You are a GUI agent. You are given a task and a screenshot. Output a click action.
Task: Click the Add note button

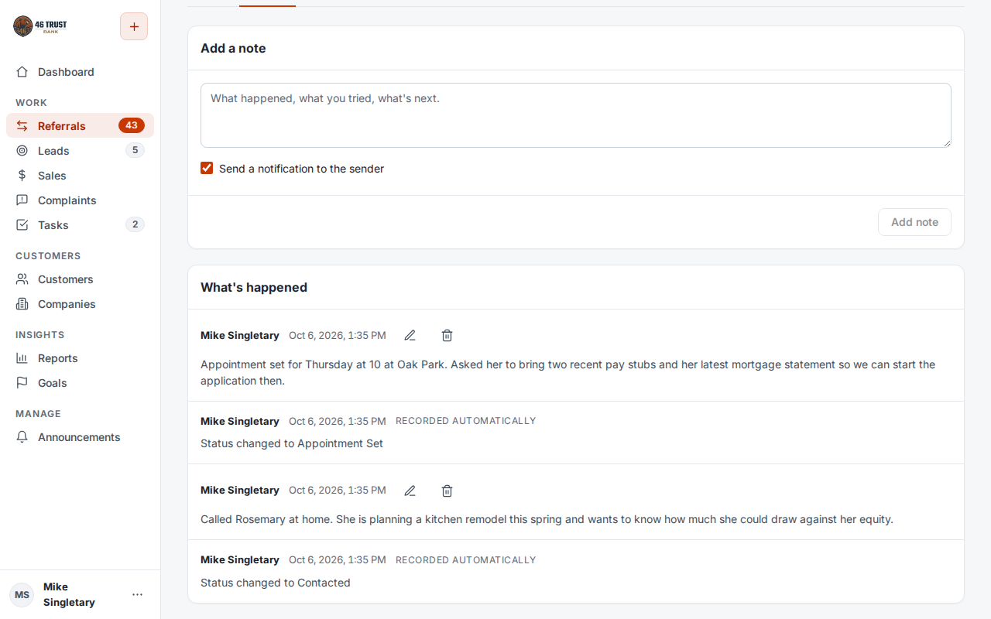pos(914,222)
